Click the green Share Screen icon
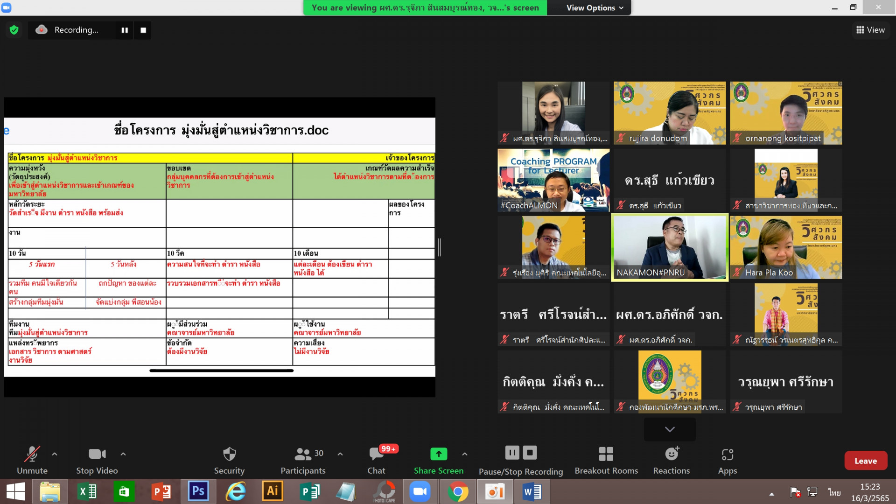The width and height of the screenshot is (896, 504). (x=438, y=454)
